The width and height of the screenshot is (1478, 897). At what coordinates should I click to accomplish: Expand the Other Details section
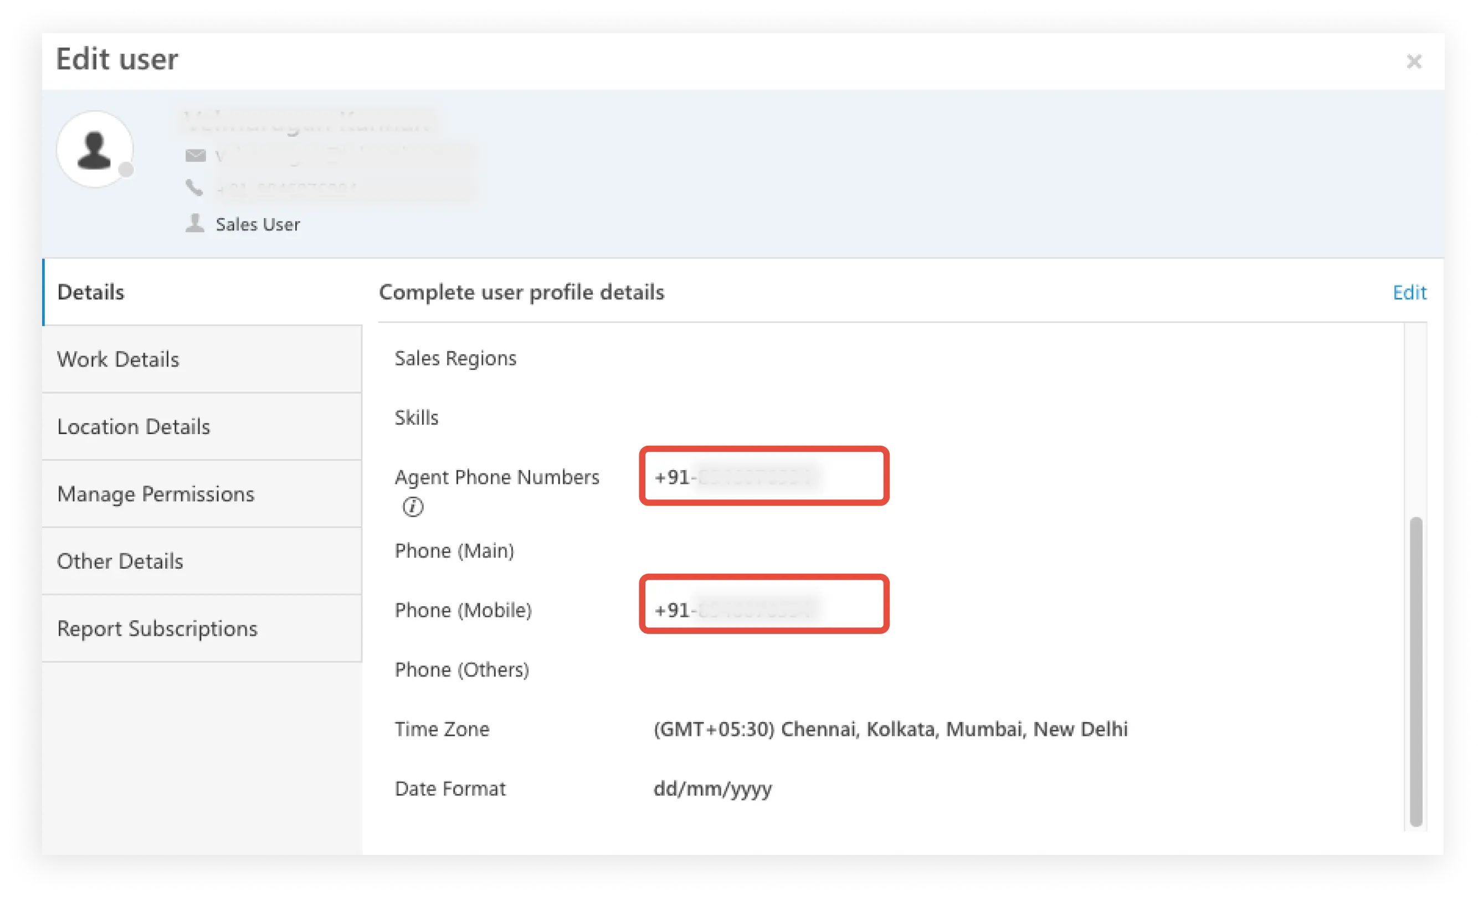[x=119, y=560]
